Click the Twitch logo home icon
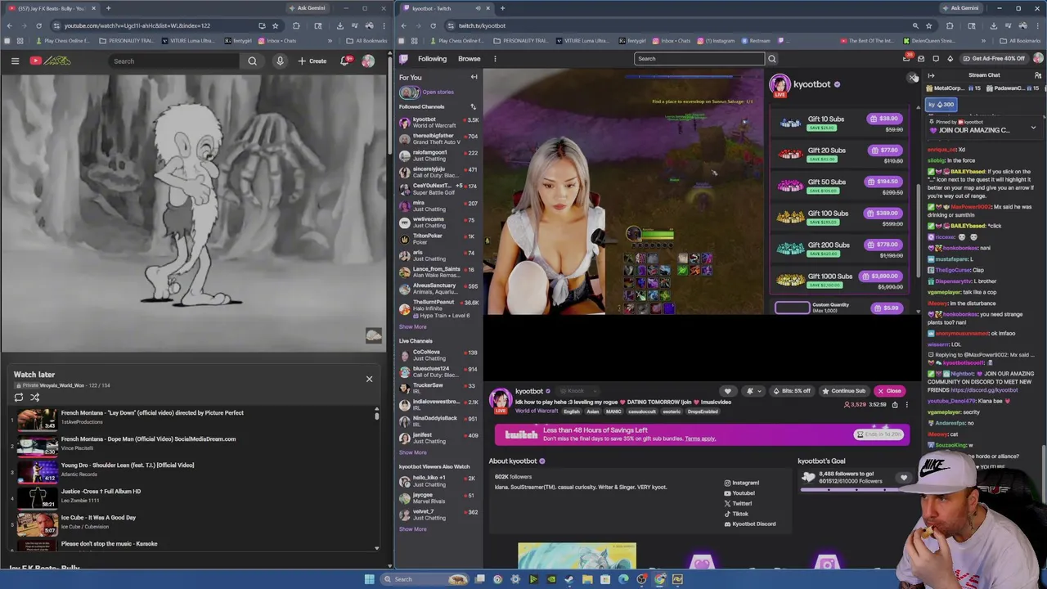Image resolution: width=1047 pixels, height=589 pixels. (x=403, y=59)
